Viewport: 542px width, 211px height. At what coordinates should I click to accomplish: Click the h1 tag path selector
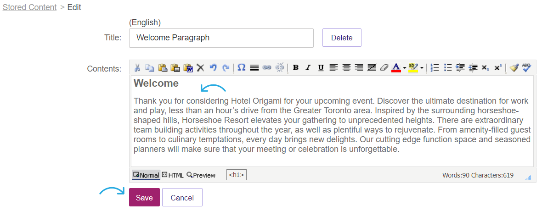pyautogui.click(x=237, y=175)
